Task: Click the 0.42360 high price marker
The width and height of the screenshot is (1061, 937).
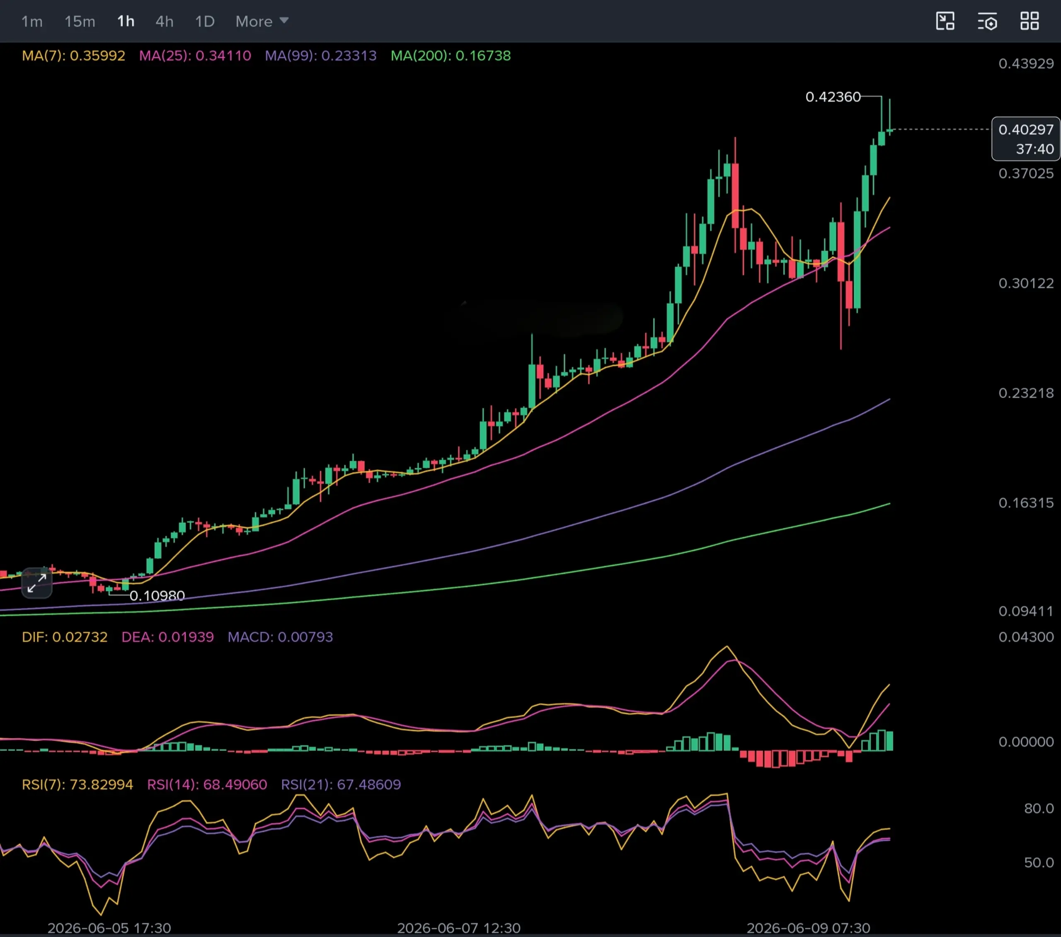Action: coord(833,97)
